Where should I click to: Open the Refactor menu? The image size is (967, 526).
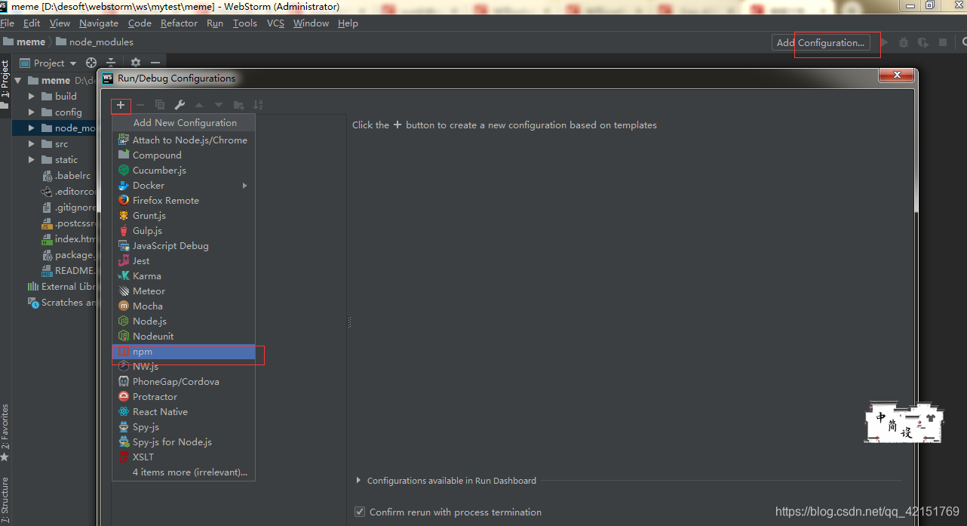click(x=179, y=23)
